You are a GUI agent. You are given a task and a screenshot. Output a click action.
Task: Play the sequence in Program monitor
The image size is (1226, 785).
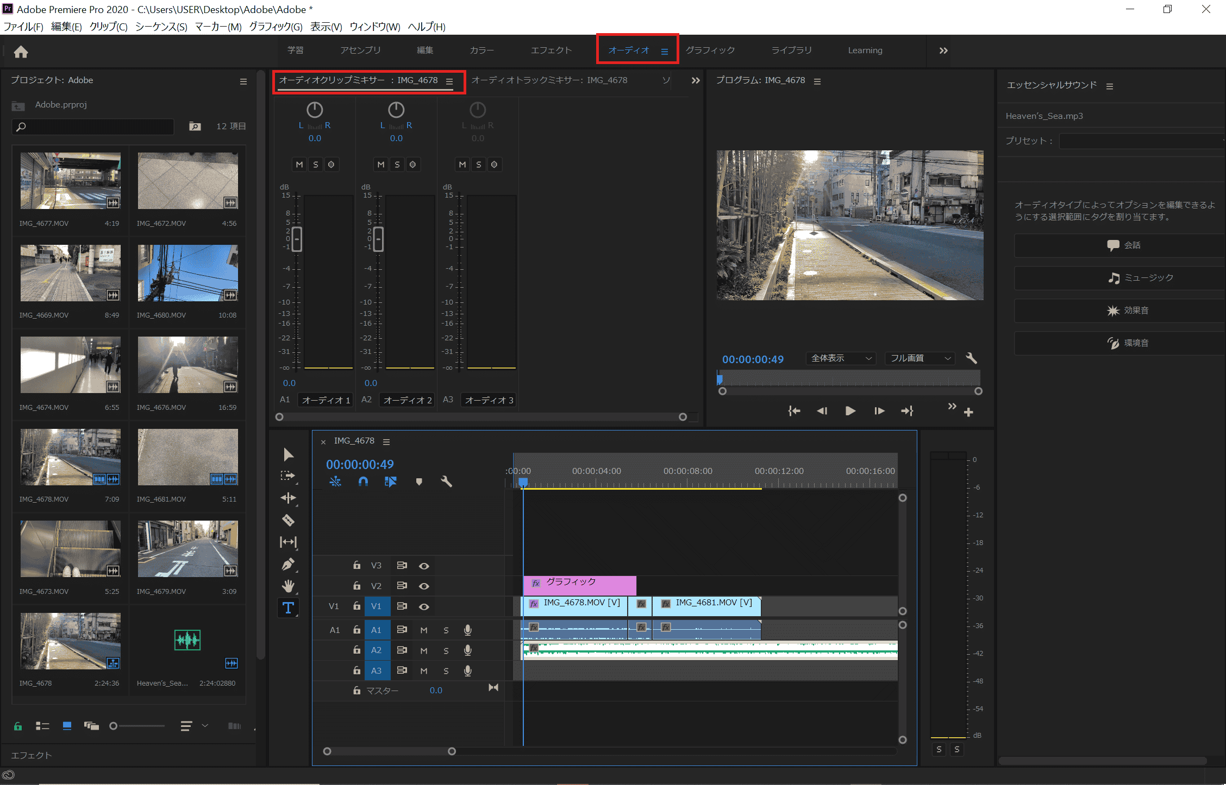tap(850, 411)
